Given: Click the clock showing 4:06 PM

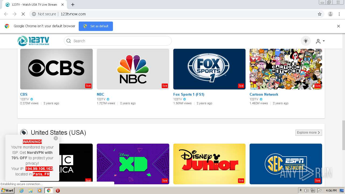Looking at the screenshot, I should [x=331, y=190].
